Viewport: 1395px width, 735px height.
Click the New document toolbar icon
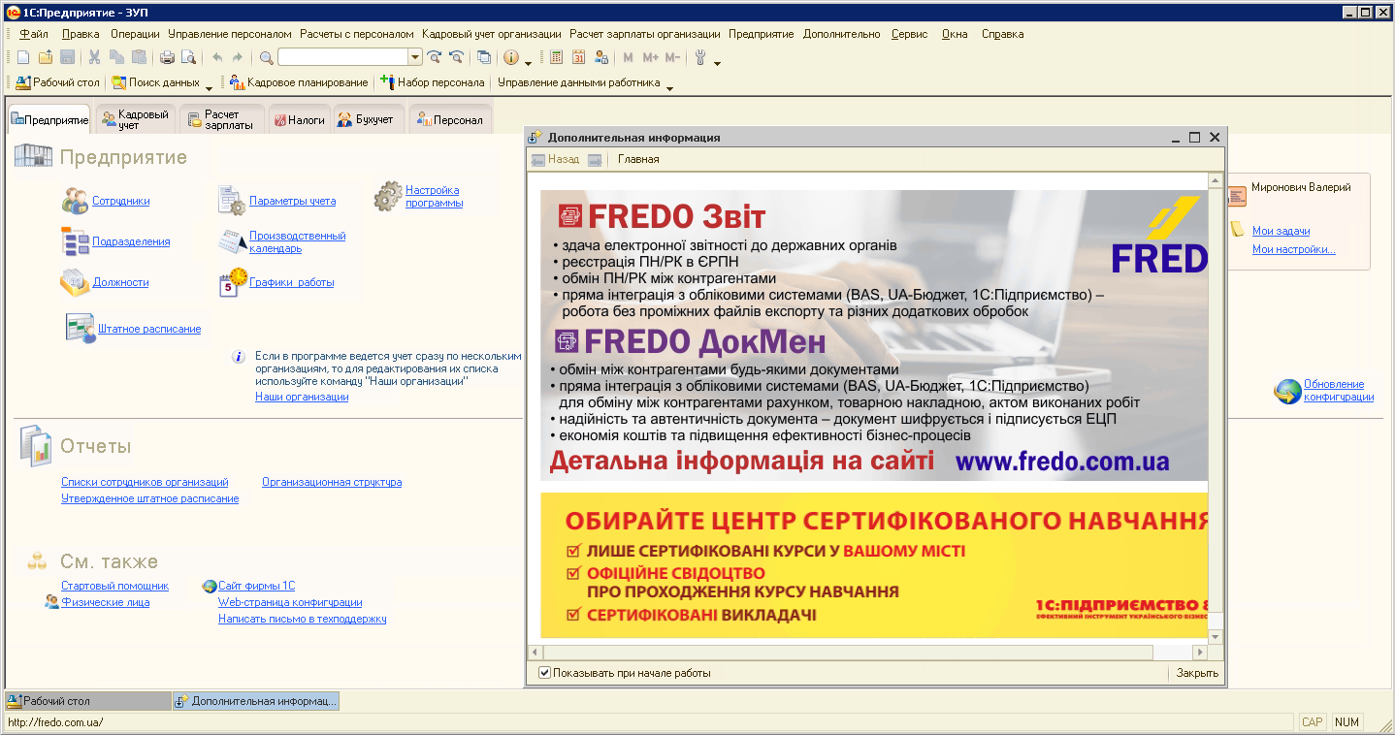23,57
